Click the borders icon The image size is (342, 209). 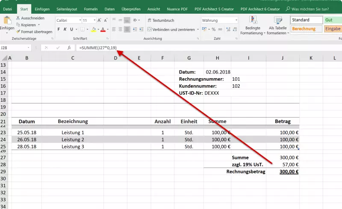point(83,29)
